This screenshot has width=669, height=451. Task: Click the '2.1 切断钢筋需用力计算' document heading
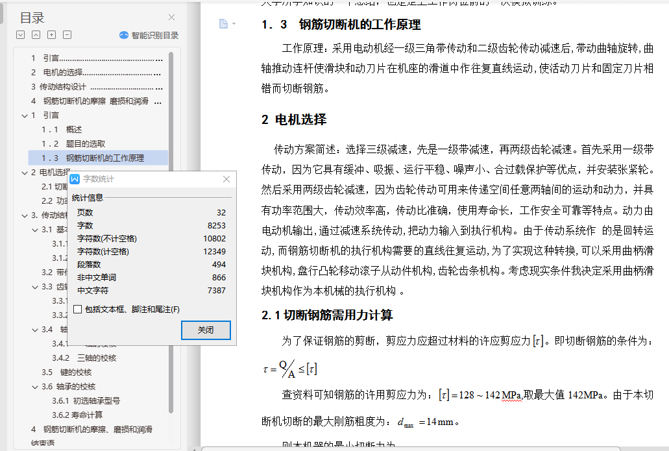click(x=327, y=315)
